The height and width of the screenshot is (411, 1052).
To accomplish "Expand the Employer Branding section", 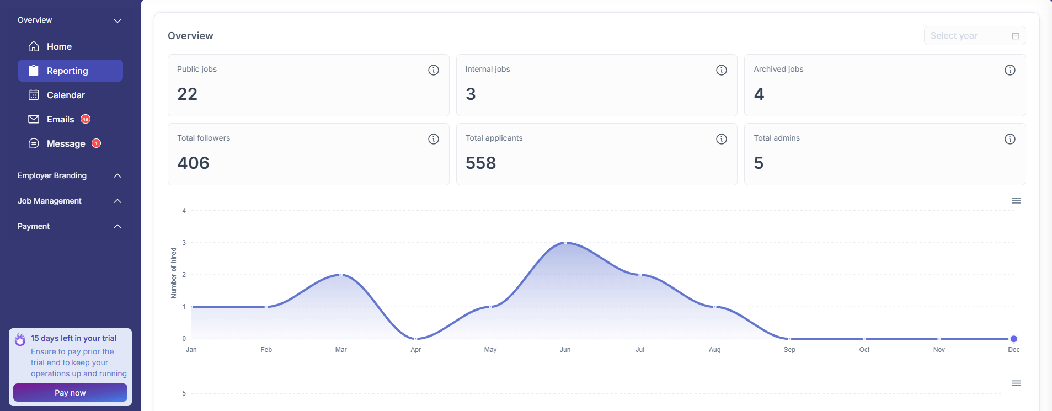I will pos(117,175).
